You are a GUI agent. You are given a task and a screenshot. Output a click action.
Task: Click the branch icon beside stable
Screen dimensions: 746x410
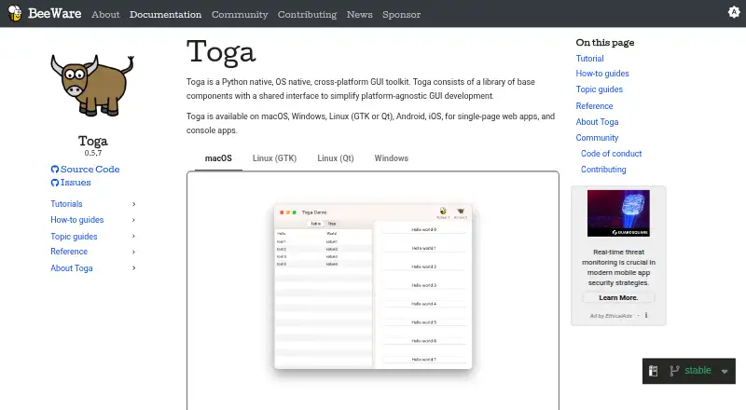674,371
